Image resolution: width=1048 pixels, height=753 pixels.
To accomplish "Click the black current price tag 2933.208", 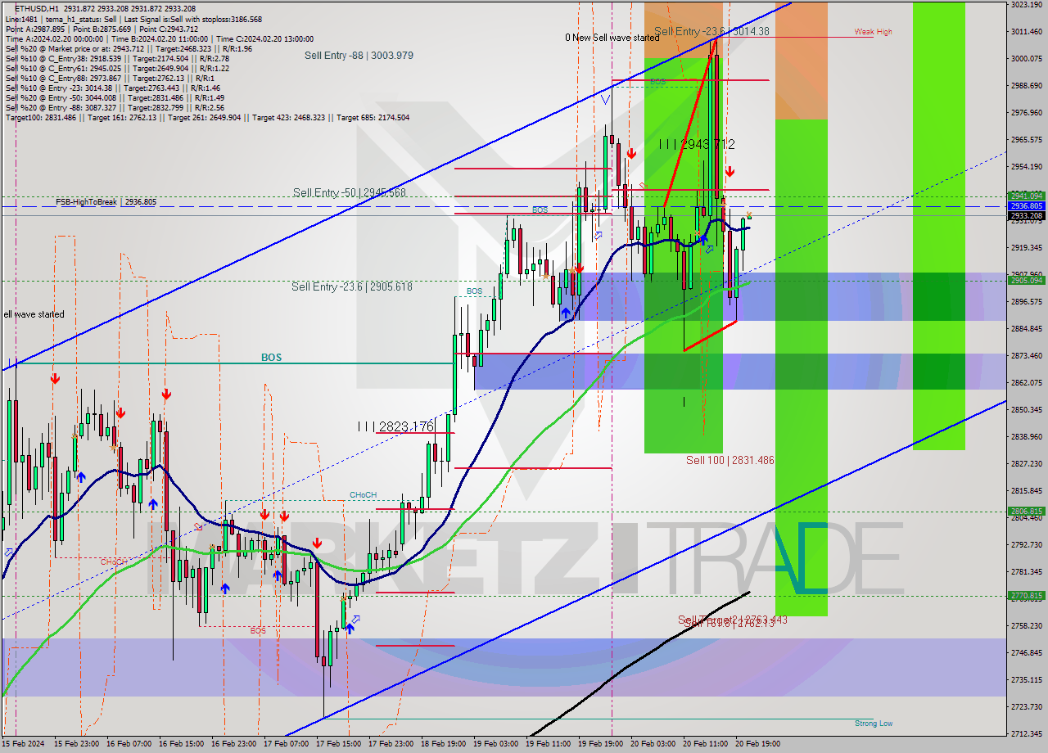I will tap(1026, 216).
